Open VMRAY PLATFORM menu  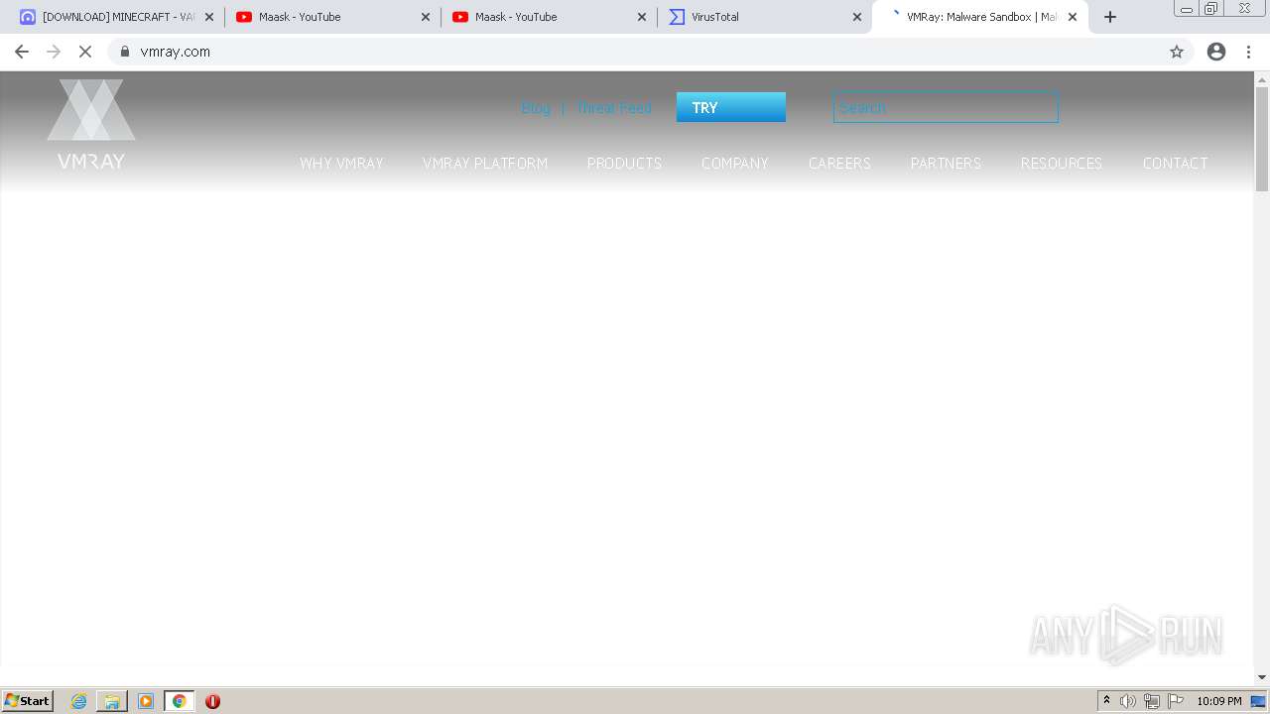(x=485, y=164)
